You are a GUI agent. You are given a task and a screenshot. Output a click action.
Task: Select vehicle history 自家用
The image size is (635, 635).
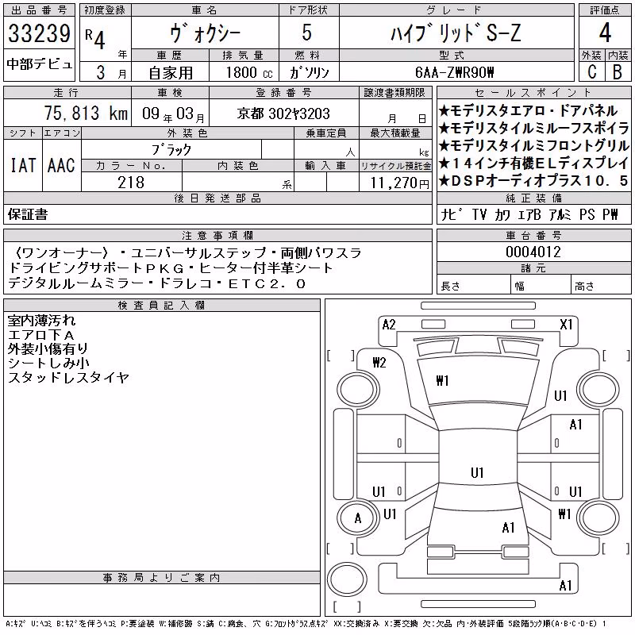tap(171, 73)
